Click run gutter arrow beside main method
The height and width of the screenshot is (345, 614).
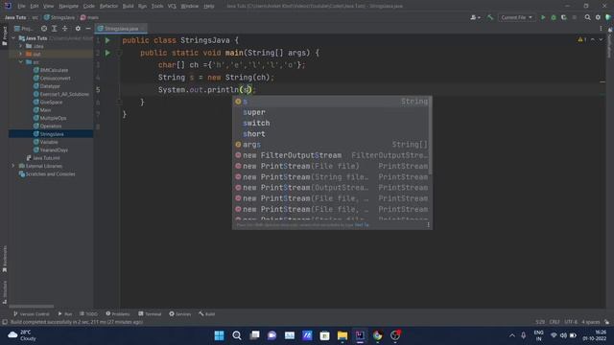coord(107,53)
